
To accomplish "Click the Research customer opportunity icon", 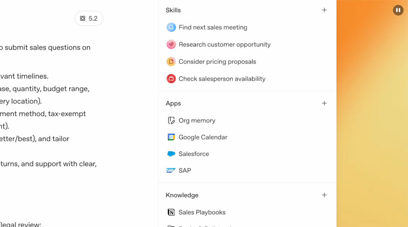I will tap(171, 45).
